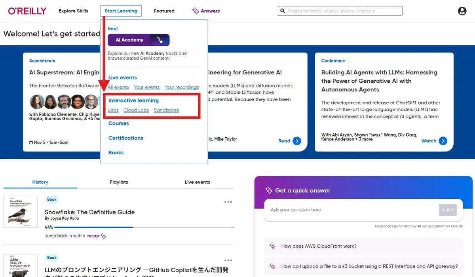Click the recap link
The width and height of the screenshot is (475, 277).
point(93,236)
